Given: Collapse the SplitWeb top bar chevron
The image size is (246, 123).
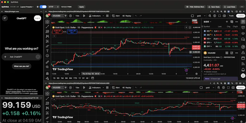Looking at the screenshot, I should click(242, 7).
